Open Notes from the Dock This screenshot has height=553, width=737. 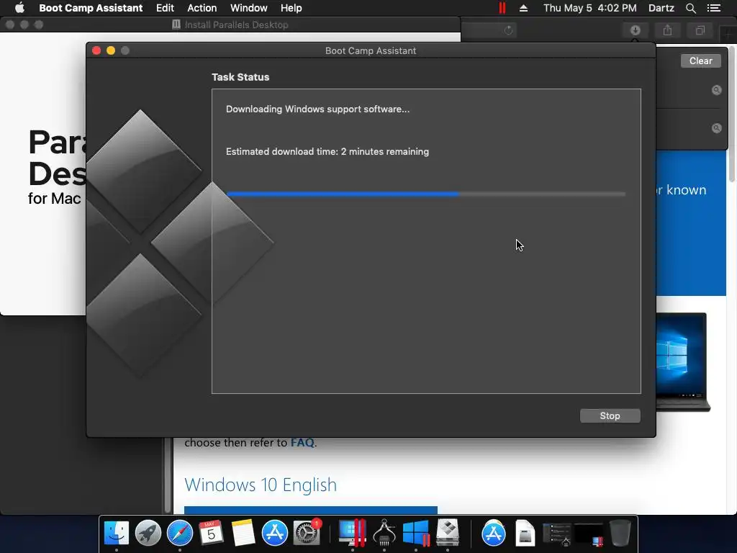pyautogui.click(x=243, y=533)
